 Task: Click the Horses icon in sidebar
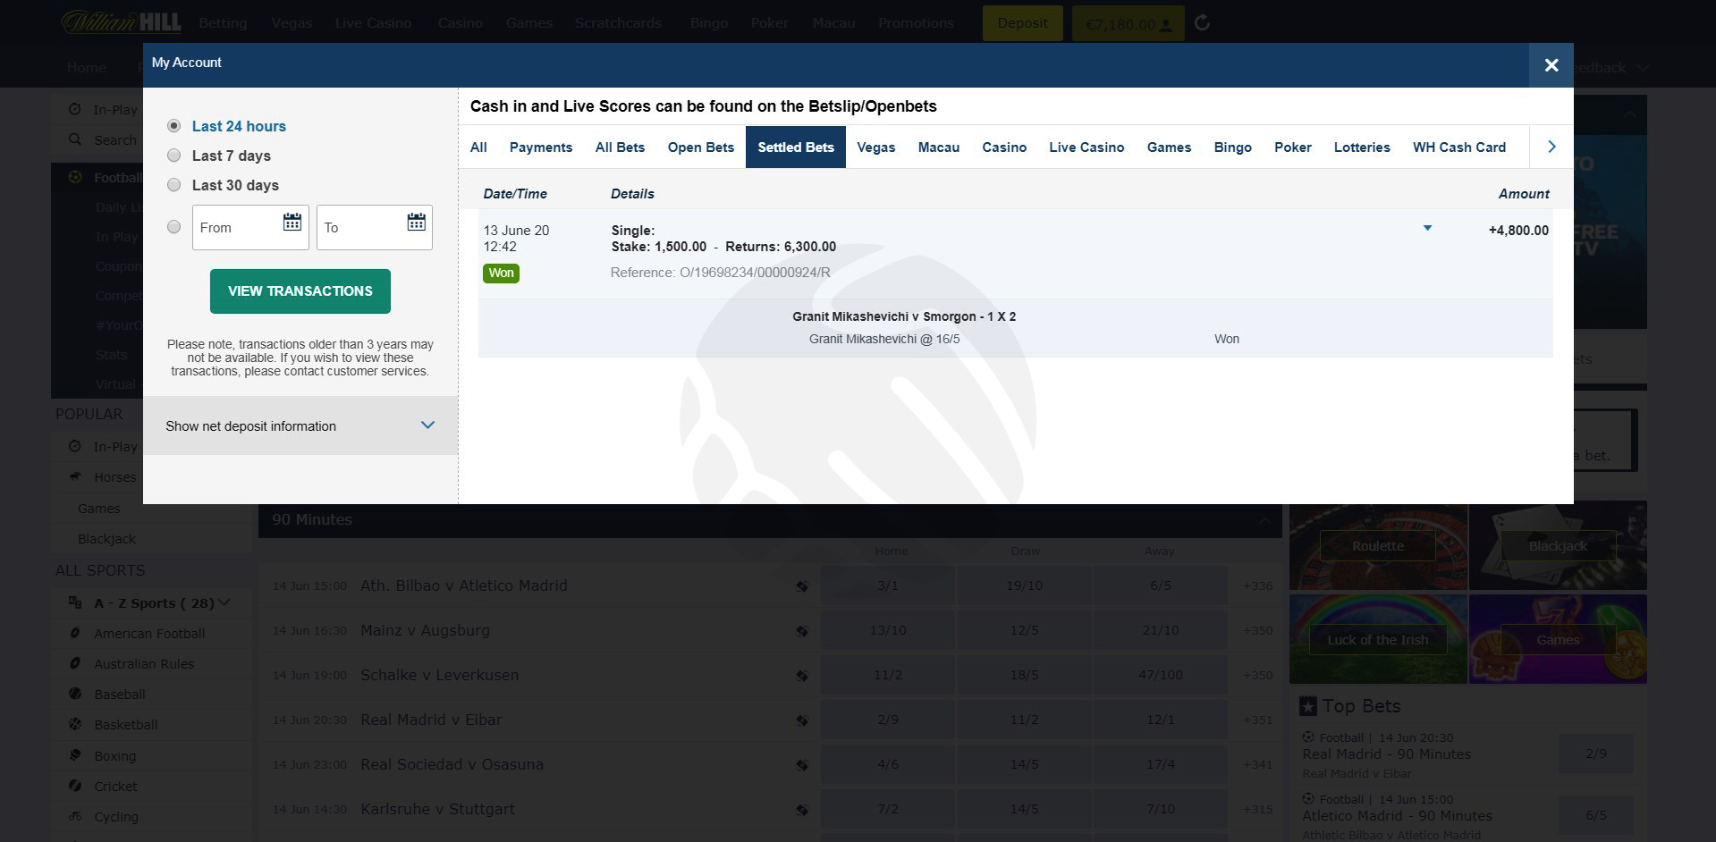[x=75, y=476]
